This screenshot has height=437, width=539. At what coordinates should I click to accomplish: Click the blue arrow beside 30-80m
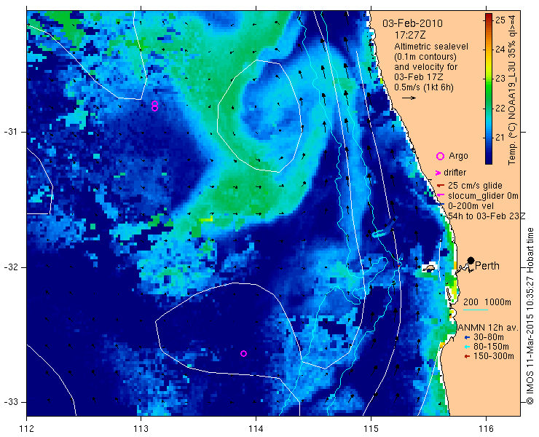[466, 337]
